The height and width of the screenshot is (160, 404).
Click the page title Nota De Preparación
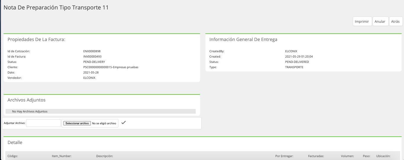[56, 8]
